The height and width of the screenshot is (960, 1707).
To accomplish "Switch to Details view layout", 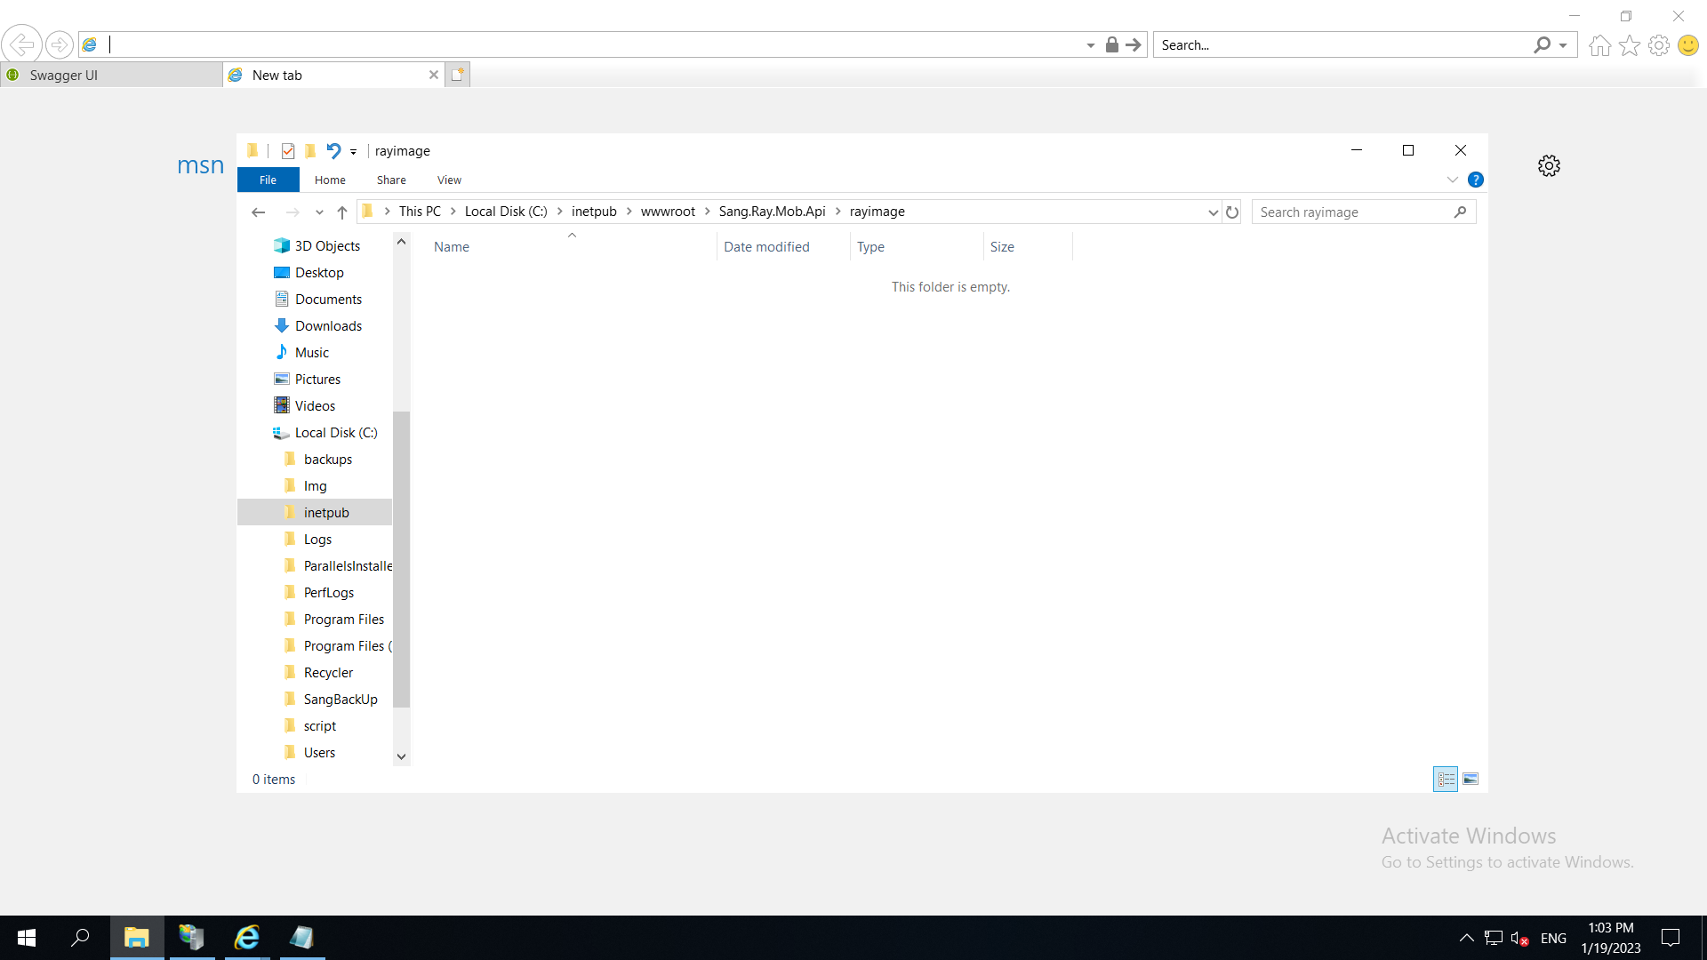I will pos(1446,780).
